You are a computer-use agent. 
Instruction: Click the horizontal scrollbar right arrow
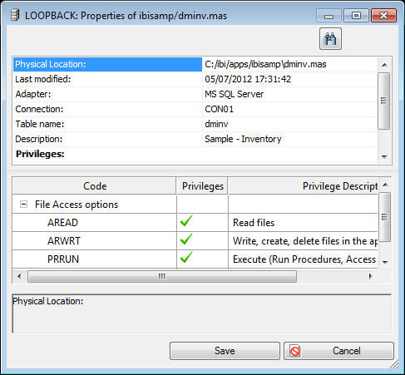click(370, 276)
